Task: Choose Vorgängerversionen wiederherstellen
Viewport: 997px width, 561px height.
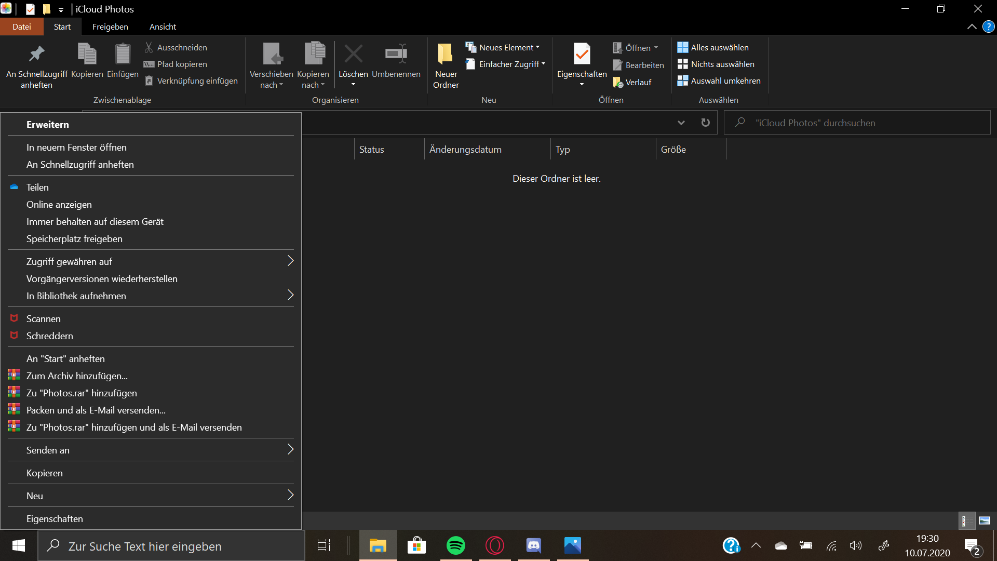Action: (x=151, y=278)
